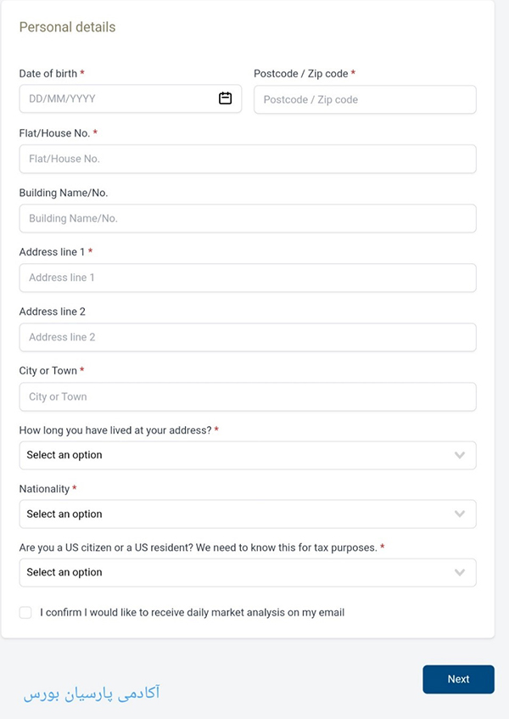Click the Flat/House No. input

coord(247,159)
